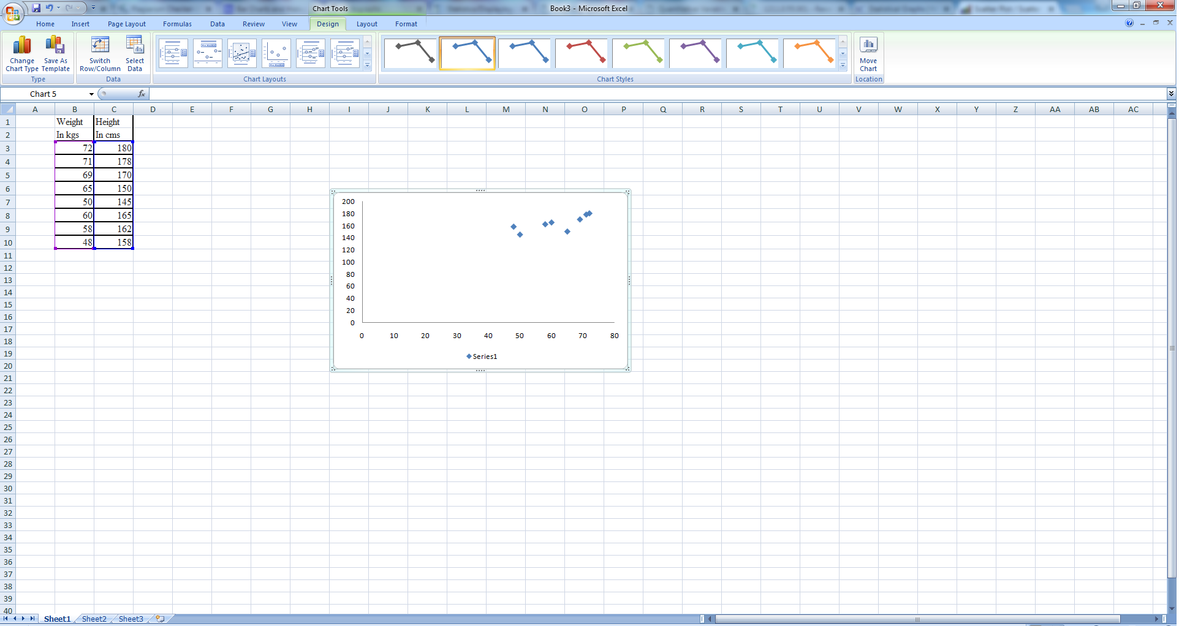Expand the Chart Styles gallery More arrow
Image resolution: width=1179 pixels, height=626 pixels.
tap(843, 66)
